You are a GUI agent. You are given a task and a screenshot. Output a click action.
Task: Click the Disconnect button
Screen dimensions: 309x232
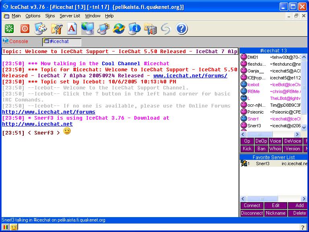(x=252, y=213)
